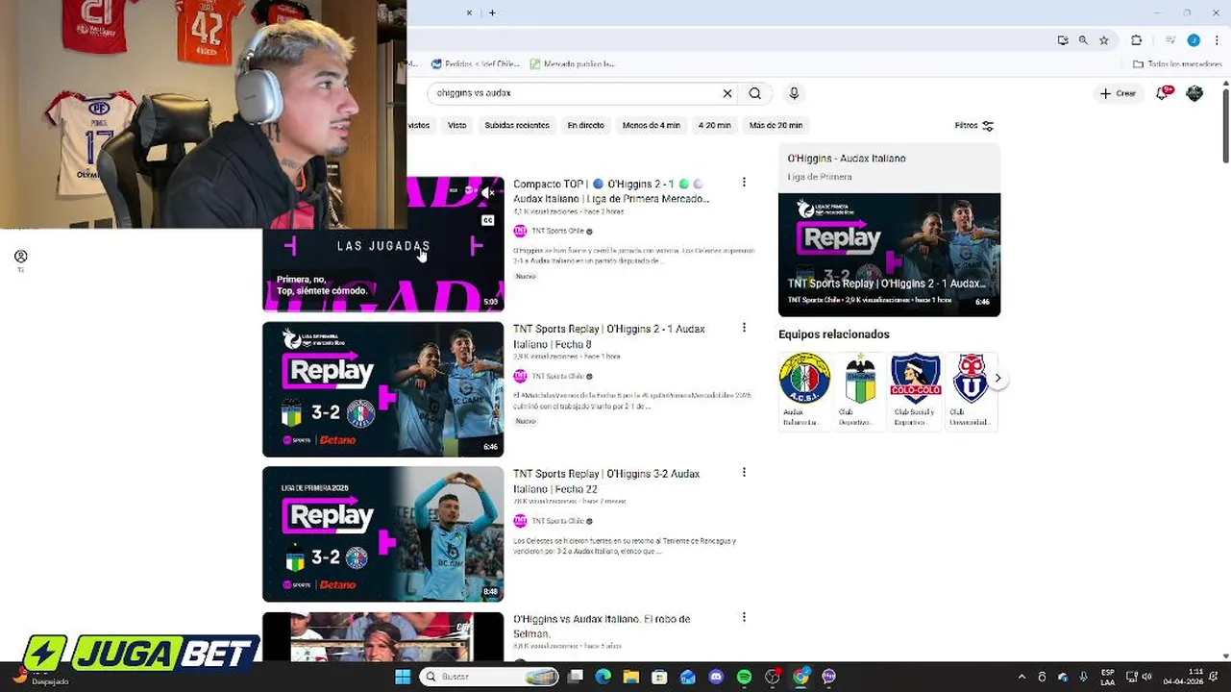The width and height of the screenshot is (1231, 692).
Task: Select the Menos de 4 min chip
Action: tap(652, 125)
